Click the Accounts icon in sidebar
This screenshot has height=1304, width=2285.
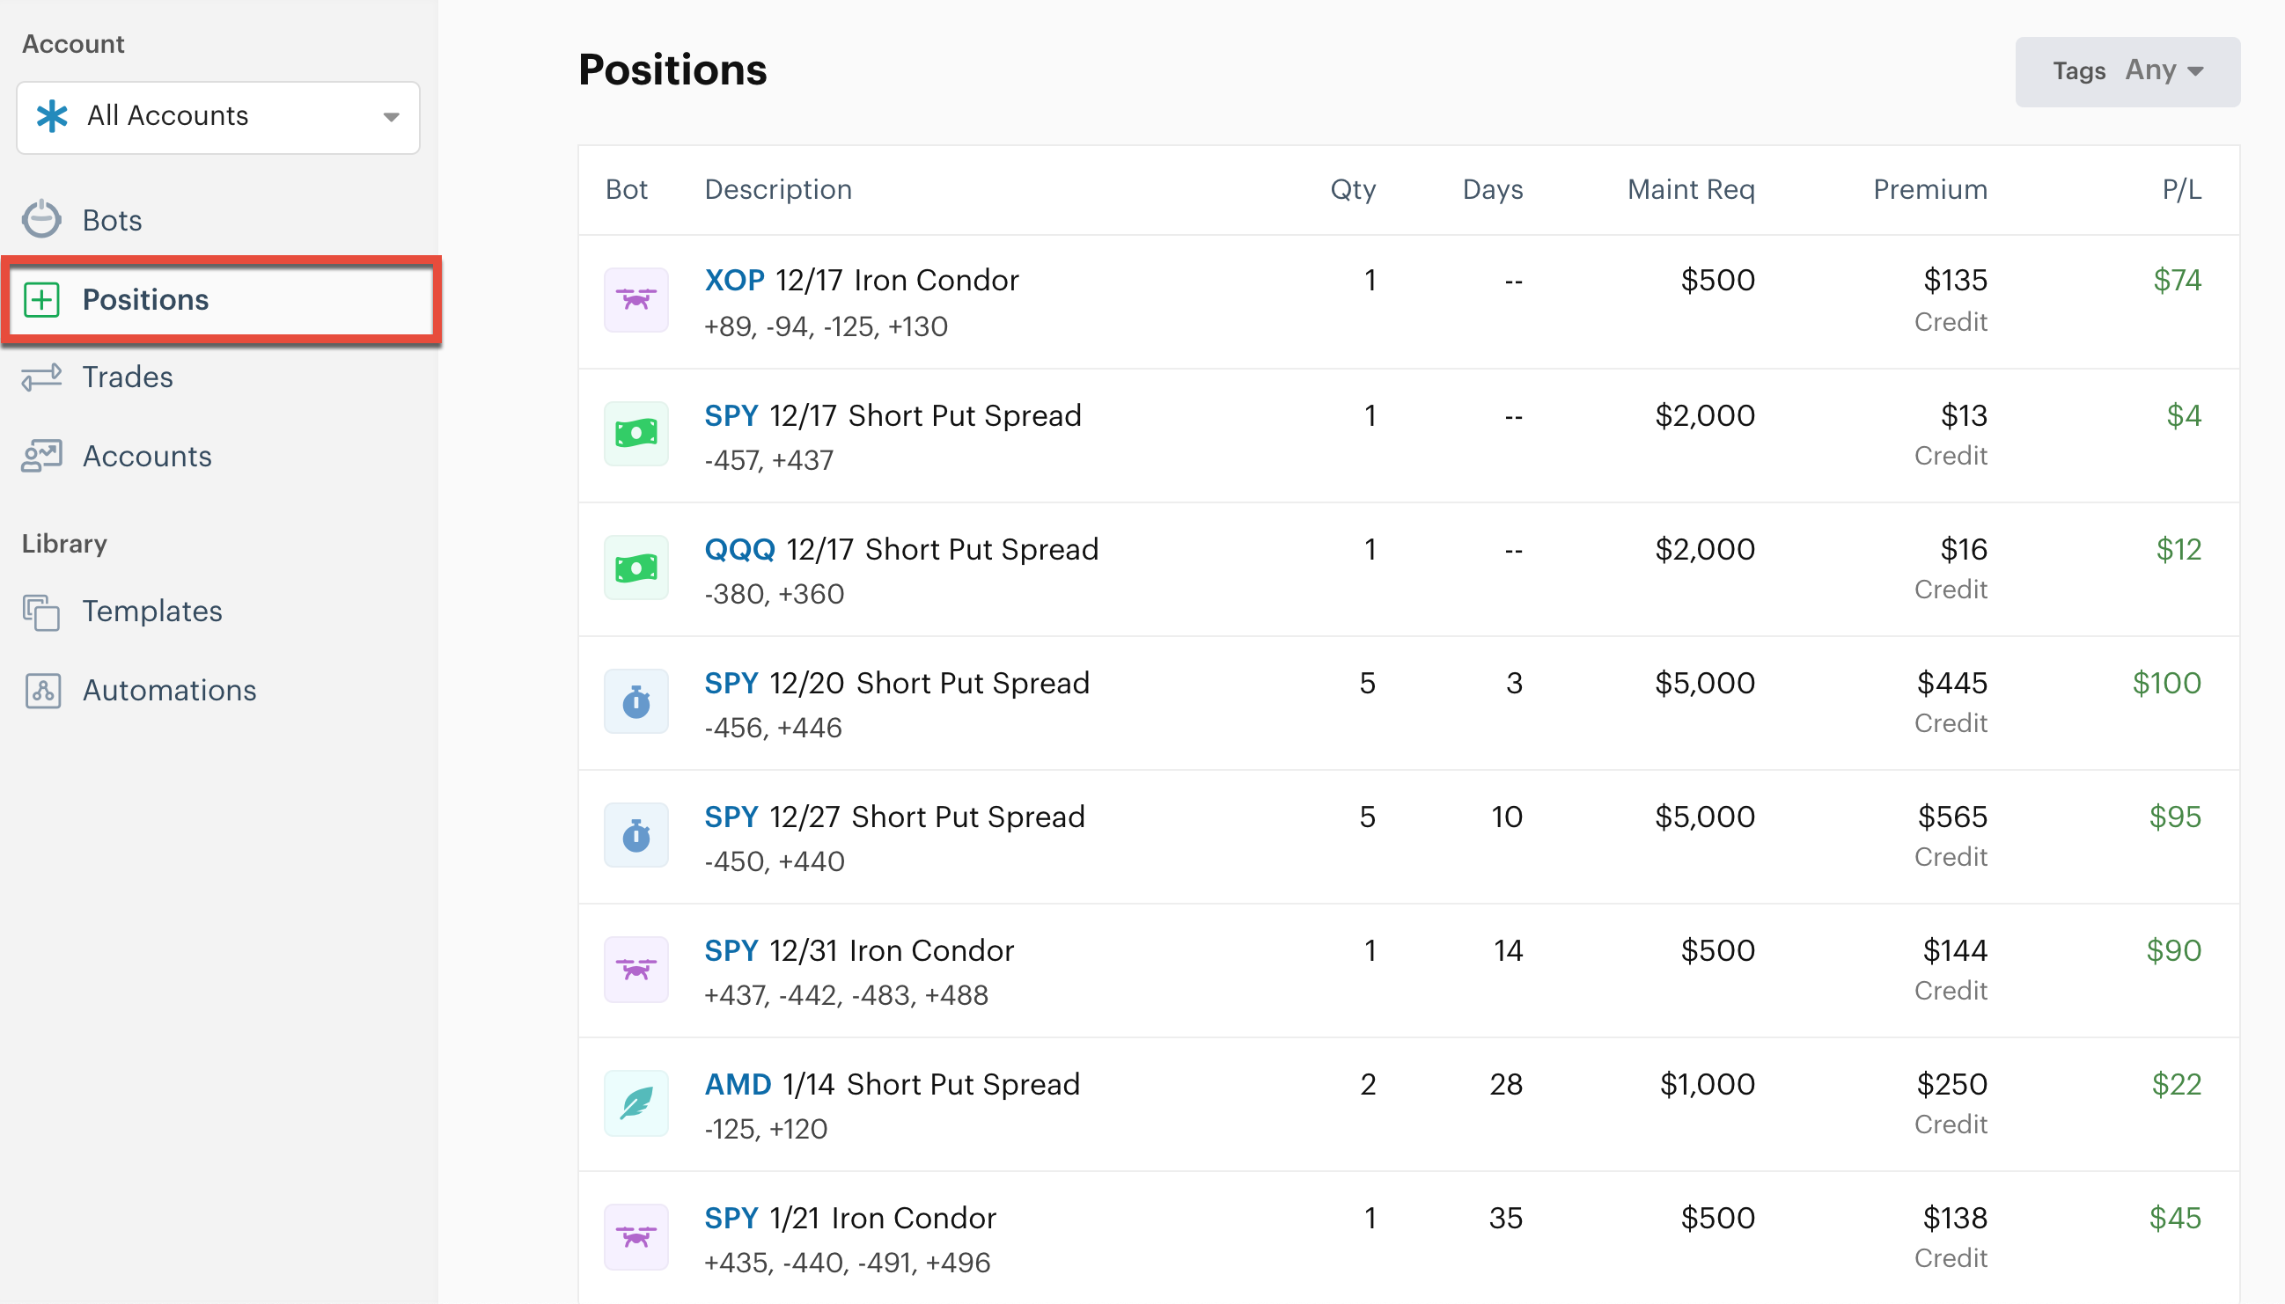point(41,456)
